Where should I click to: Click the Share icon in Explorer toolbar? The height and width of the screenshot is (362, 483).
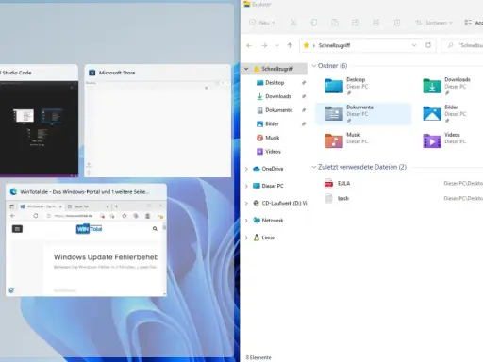(376, 23)
